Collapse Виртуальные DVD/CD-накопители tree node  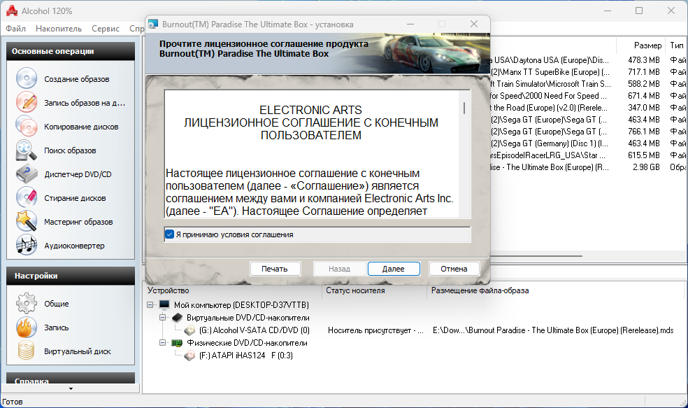point(162,317)
